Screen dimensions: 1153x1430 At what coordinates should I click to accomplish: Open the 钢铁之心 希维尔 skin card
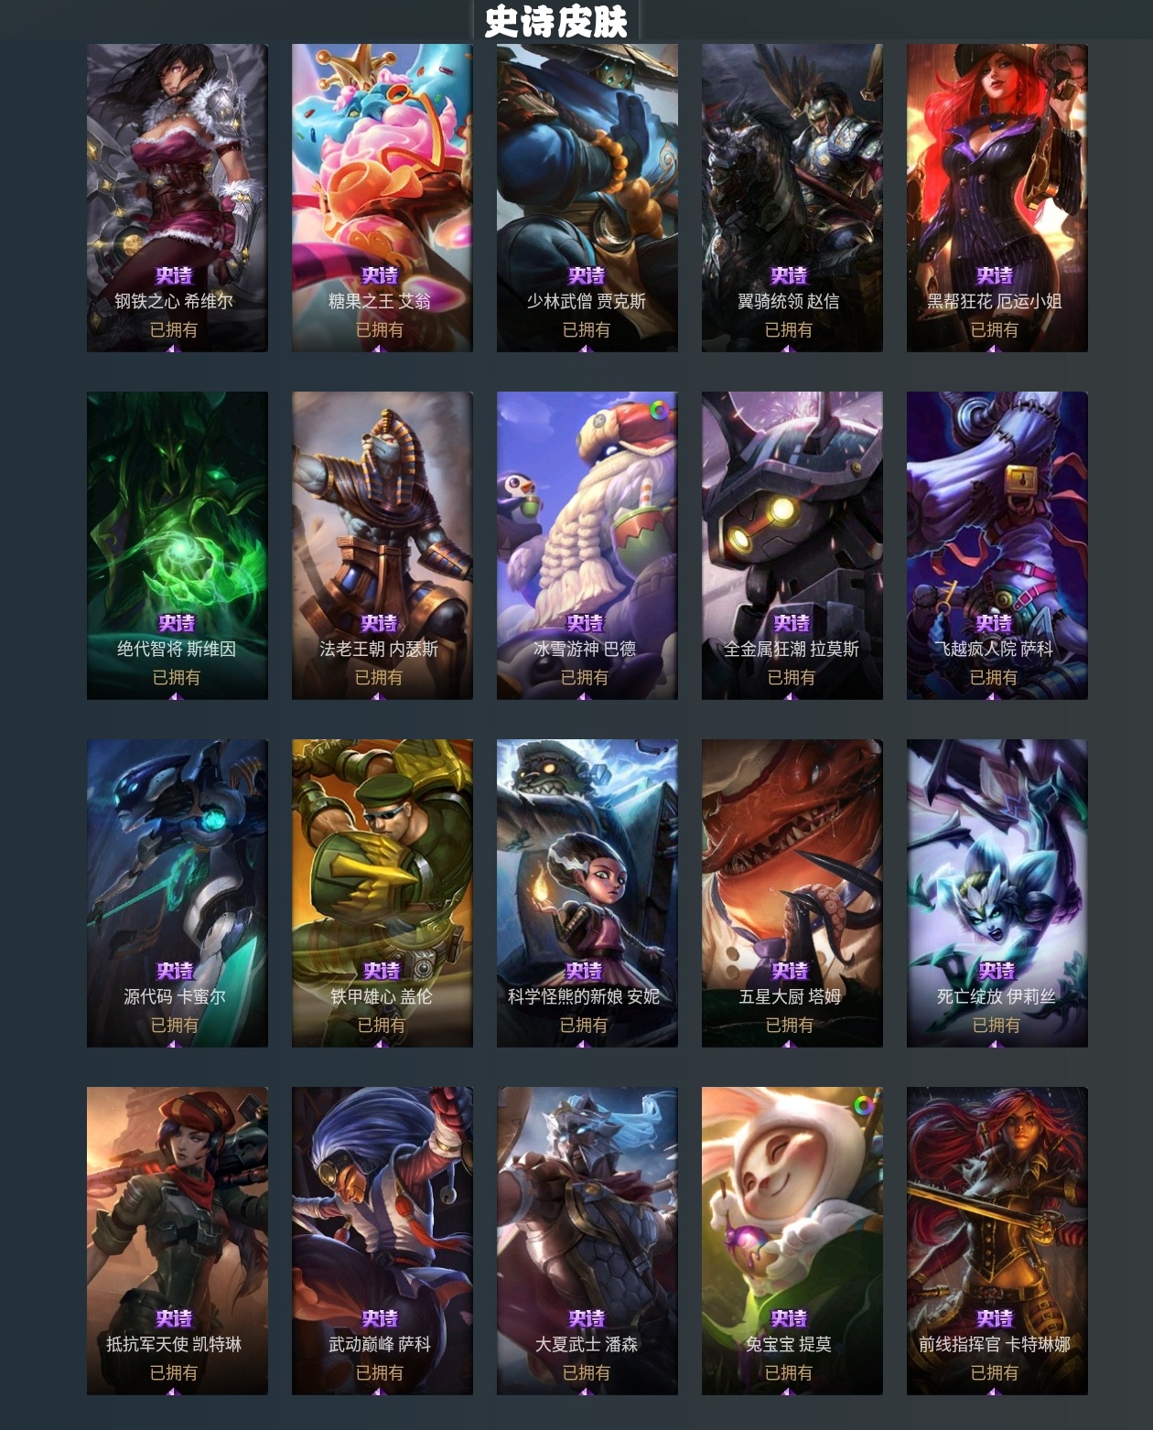tap(178, 198)
